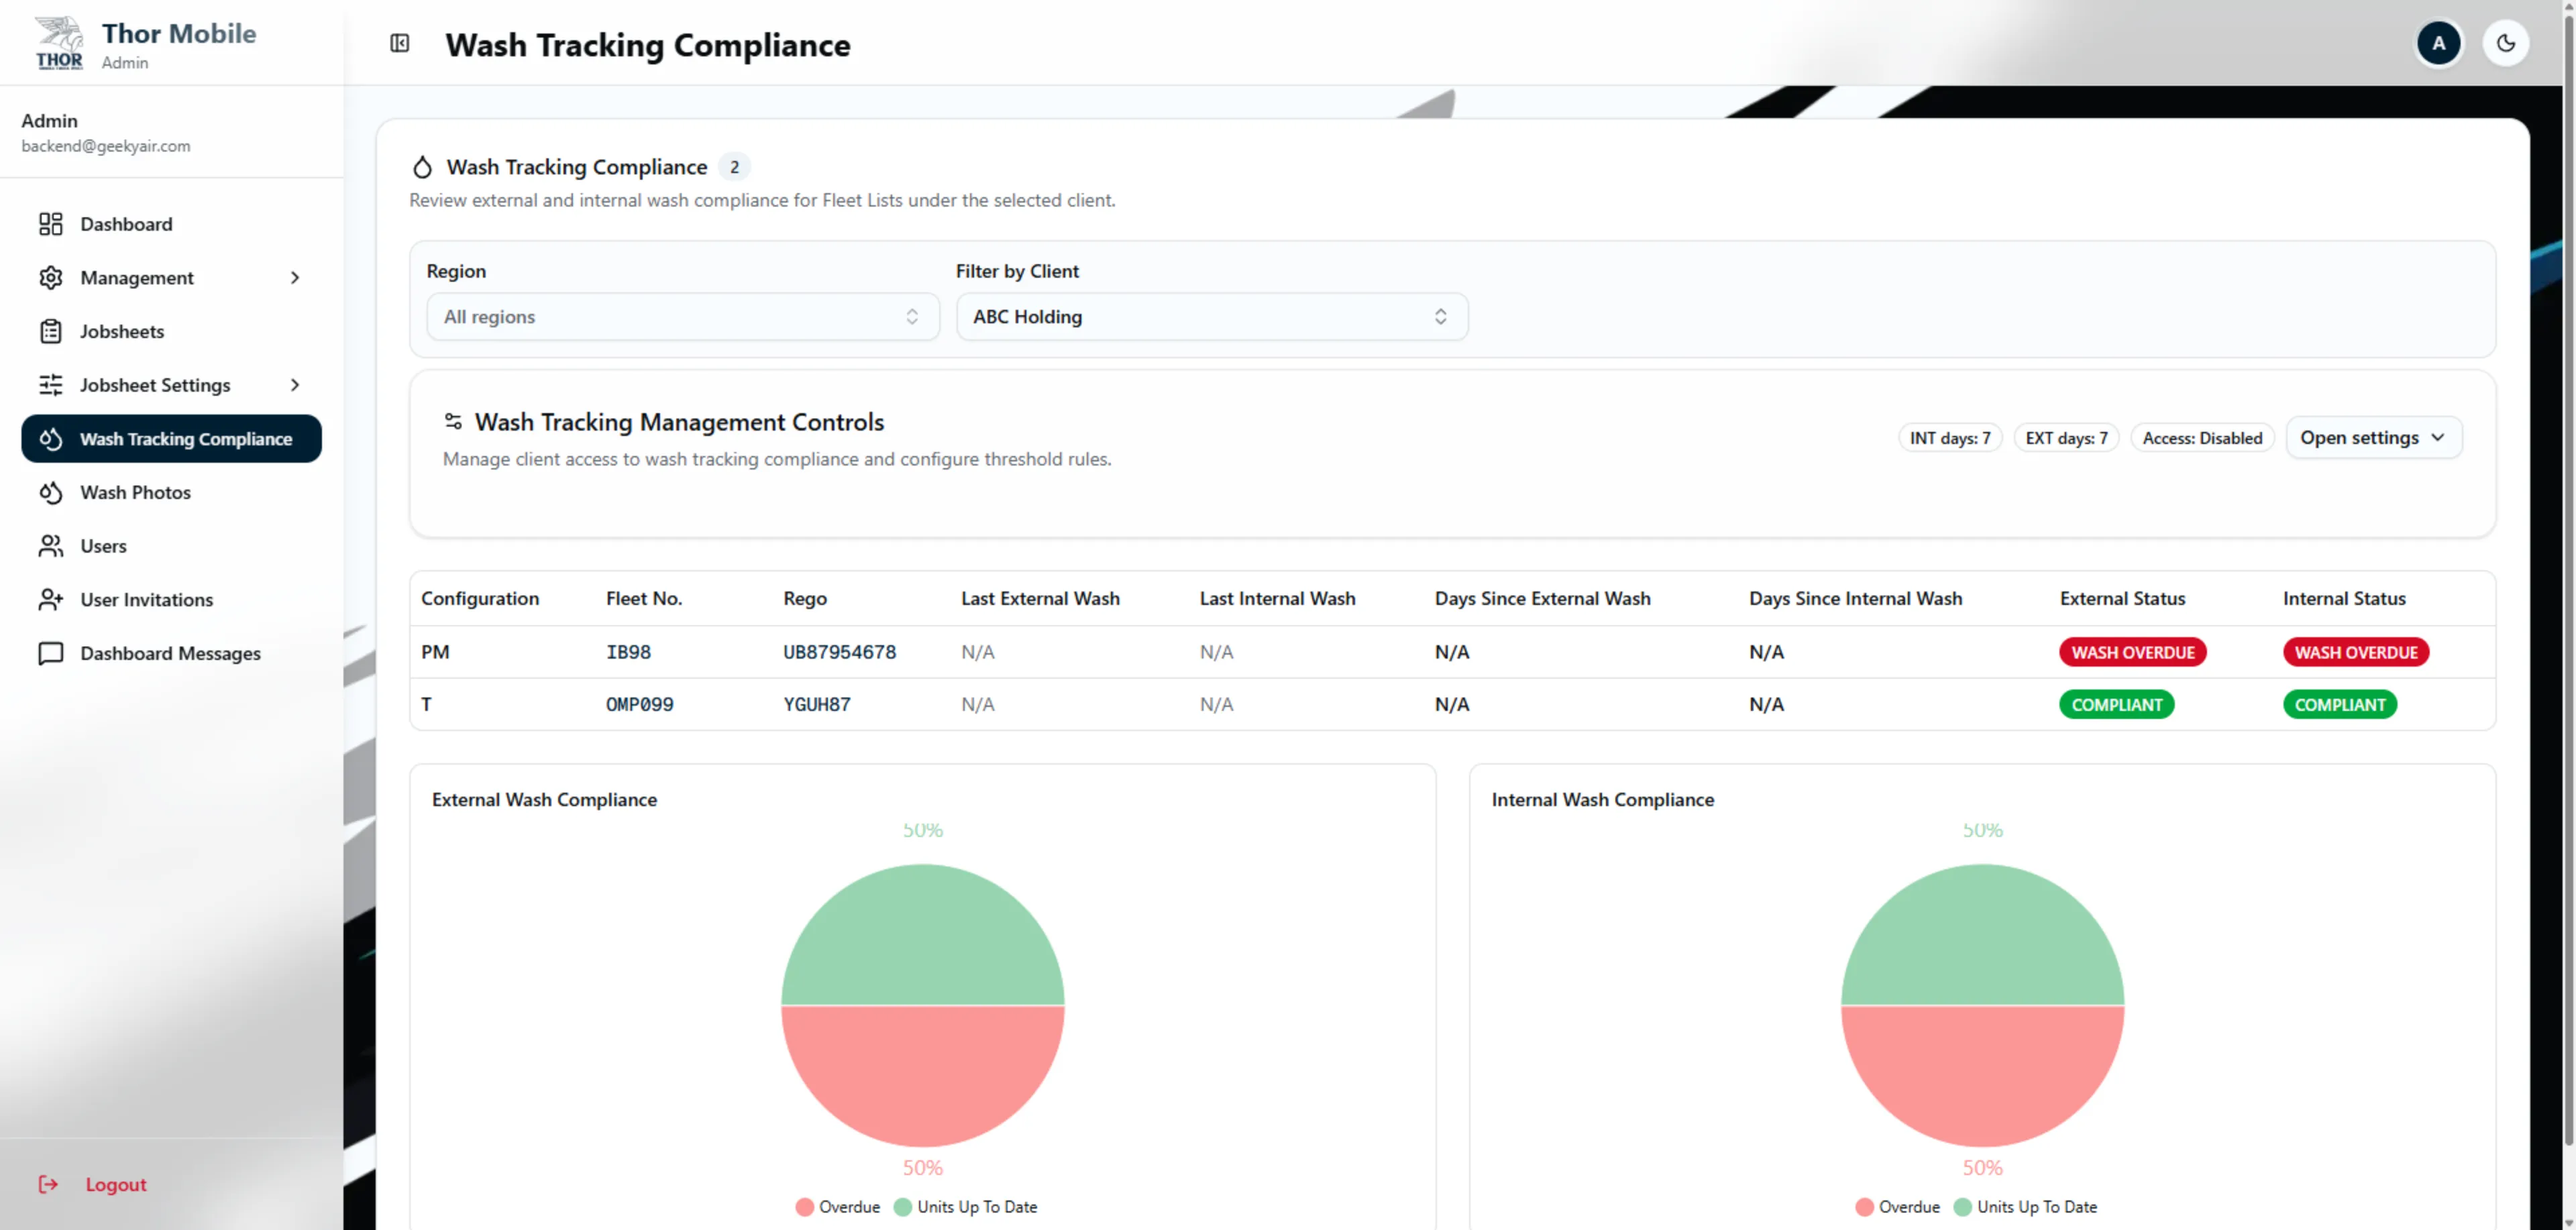Expand the Management submenu chevron
Viewport: 2576px width, 1230px height.
[295, 278]
